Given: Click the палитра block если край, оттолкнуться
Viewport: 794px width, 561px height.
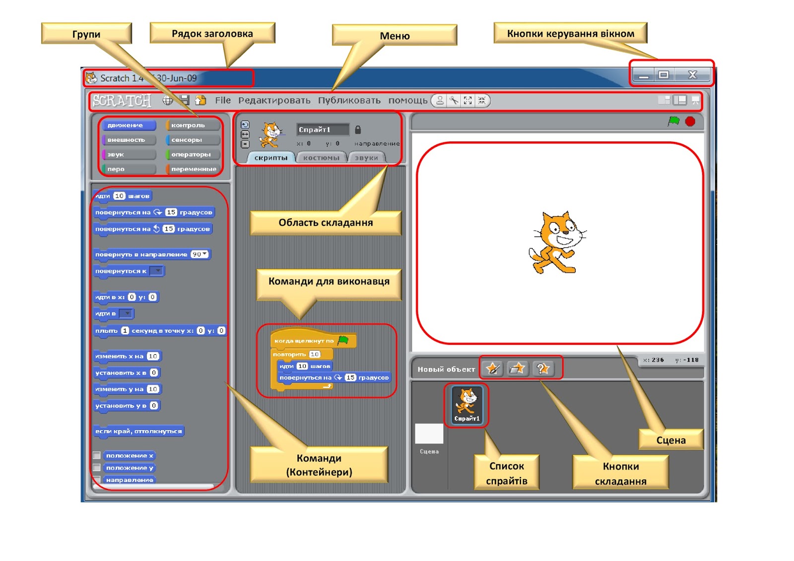Looking at the screenshot, I should pos(139,431).
